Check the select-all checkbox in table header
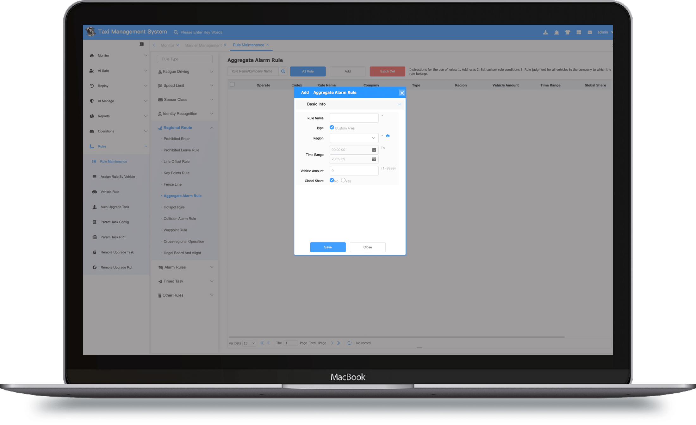 click(x=232, y=84)
